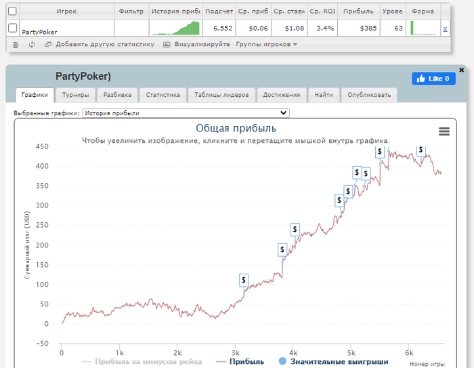Open the Таблицы лидеров tab
The image size is (474, 368).
[221, 95]
